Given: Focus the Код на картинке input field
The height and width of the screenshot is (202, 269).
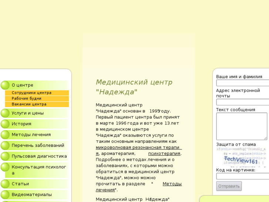Looking at the screenshot, I should pyautogui.click(x=242, y=176).
